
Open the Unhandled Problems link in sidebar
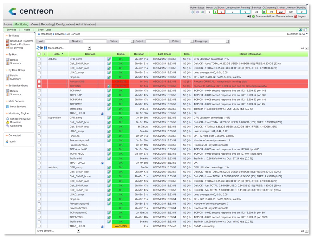pyautogui.click(x=22, y=40)
